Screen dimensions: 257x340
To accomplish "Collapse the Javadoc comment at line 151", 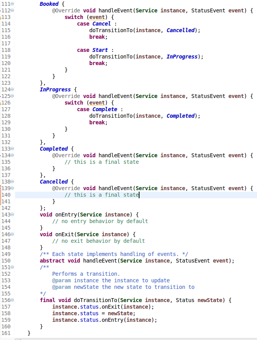I will 12,267.
